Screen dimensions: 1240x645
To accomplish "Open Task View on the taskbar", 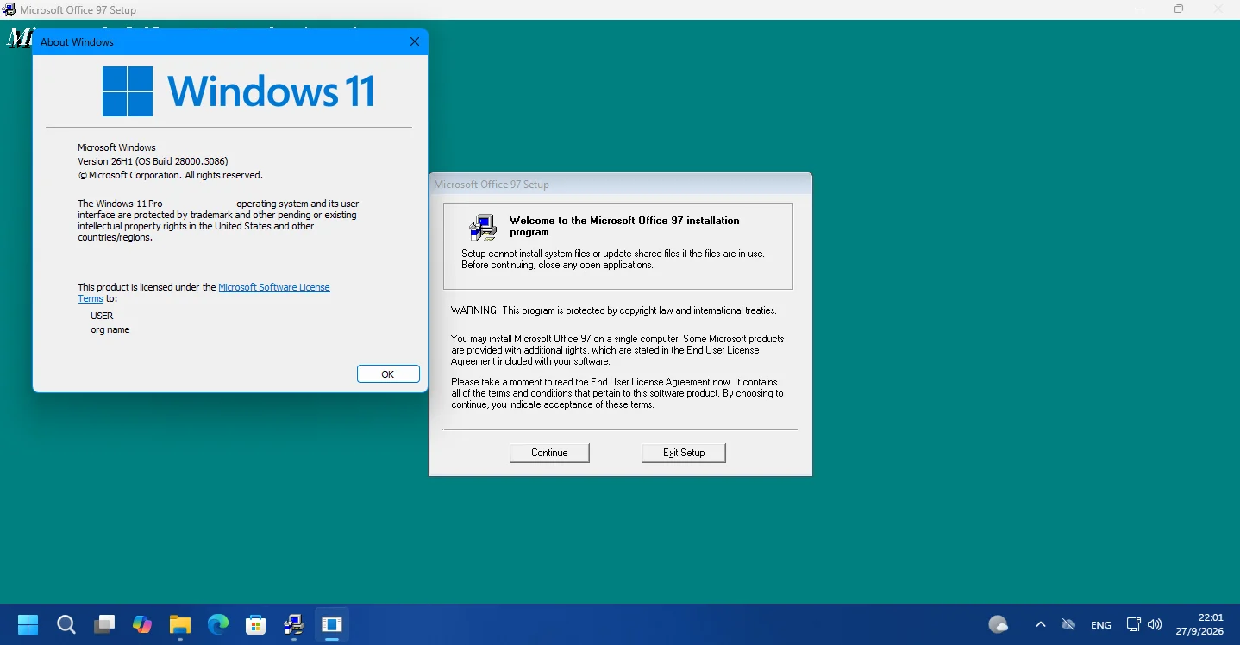I will pyautogui.click(x=104, y=624).
